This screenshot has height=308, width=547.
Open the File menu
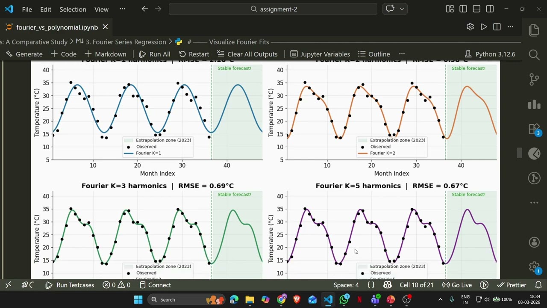point(27,9)
